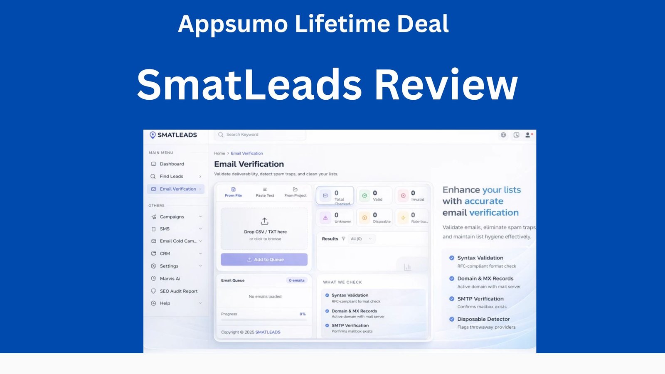Click the Total Checked envelope icon
The width and height of the screenshot is (665, 374).
tap(325, 195)
